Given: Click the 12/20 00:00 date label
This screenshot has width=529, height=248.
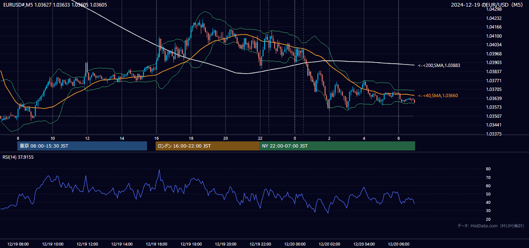Looking at the screenshot, I should (295, 244).
